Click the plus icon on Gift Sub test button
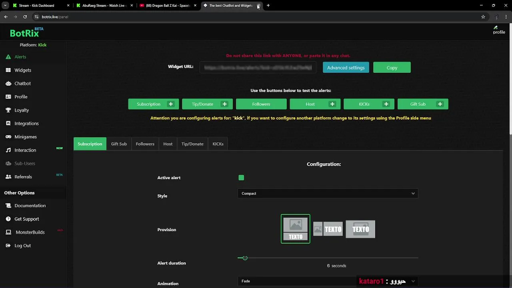512x288 pixels. click(440, 104)
